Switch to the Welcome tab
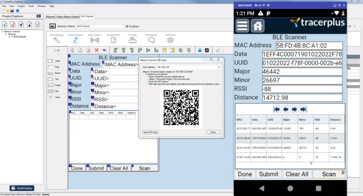Screen dimensions: 363x196 50,17
